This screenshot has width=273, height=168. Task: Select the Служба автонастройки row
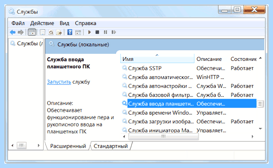point(189,86)
